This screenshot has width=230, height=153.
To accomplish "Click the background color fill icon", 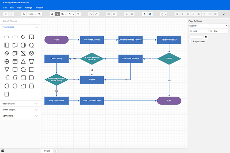I will (206, 37).
